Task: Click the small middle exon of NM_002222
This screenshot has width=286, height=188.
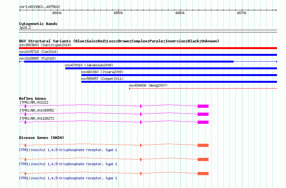Action: click(x=141, y=106)
